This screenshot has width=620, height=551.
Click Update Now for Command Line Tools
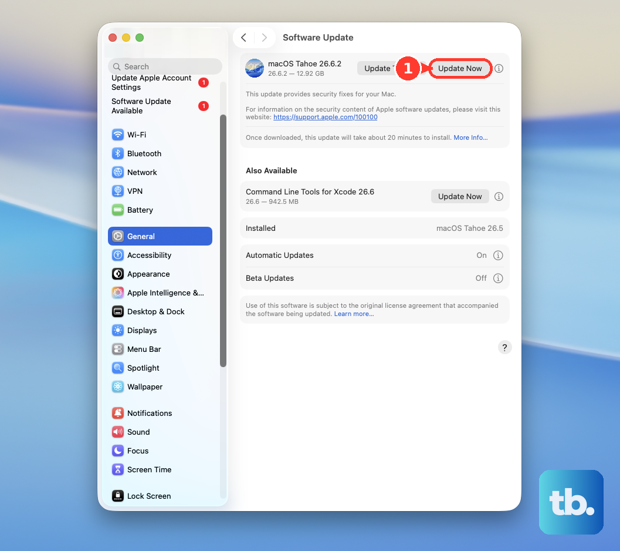coord(460,196)
